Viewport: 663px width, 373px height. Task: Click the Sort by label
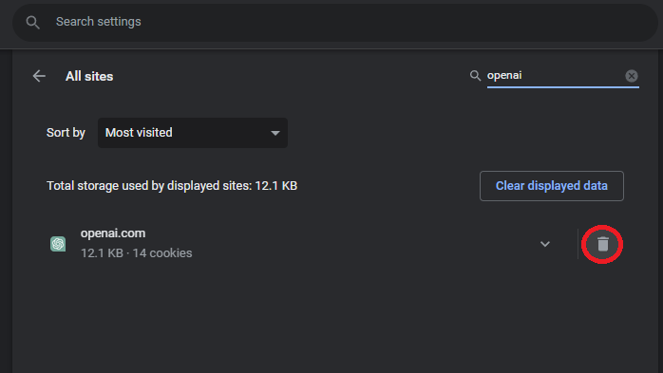(66, 133)
